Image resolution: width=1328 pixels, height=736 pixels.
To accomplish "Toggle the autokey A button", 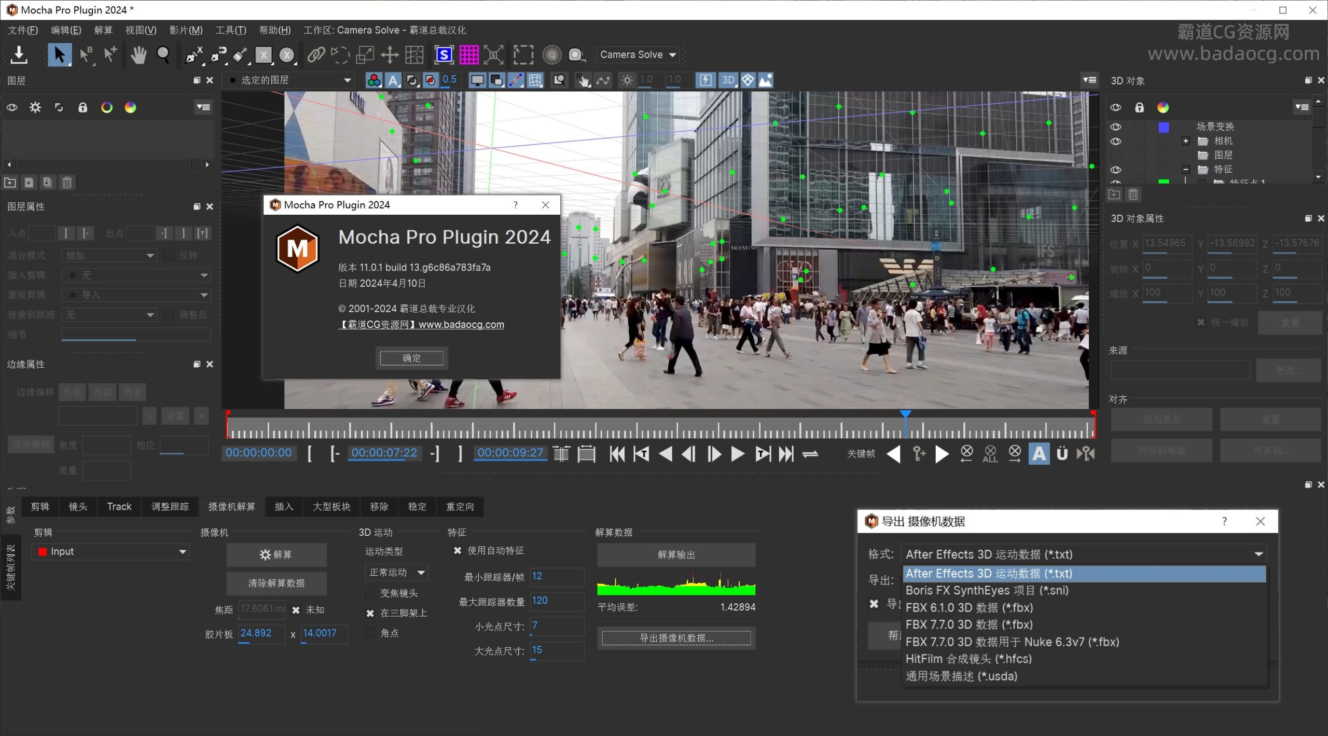I will pos(1039,454).
